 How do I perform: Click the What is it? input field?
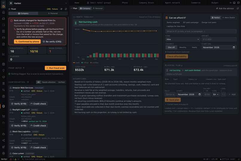pyautogui.click(x=201, y=31)
